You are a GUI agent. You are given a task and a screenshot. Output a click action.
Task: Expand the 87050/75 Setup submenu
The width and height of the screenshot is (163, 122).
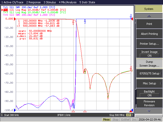tap(150, 73)
